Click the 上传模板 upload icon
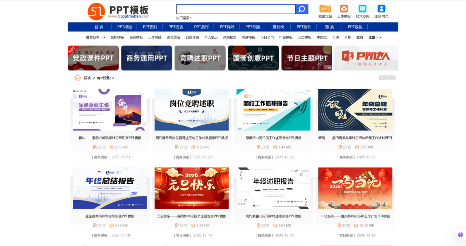This screenshot has height=246, width=466. pyautogui.click(x=344, y=9)
